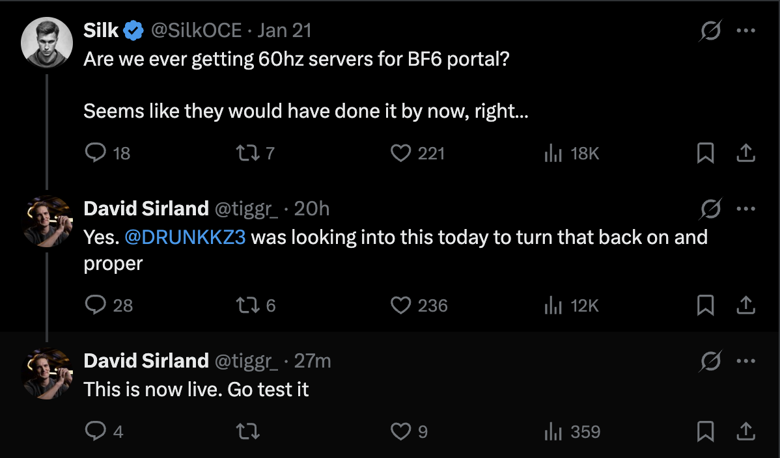Open Grok icon on Silk's tweet
This screenshot has width=780, height=458.
[x=711, y=31]
